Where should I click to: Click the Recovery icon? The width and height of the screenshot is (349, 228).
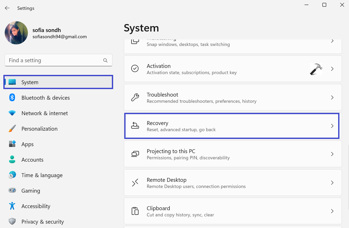pos(135,126)
